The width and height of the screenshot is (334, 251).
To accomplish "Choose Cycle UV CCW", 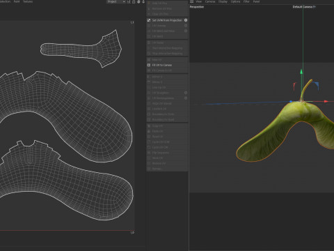I will coord(161,142).
